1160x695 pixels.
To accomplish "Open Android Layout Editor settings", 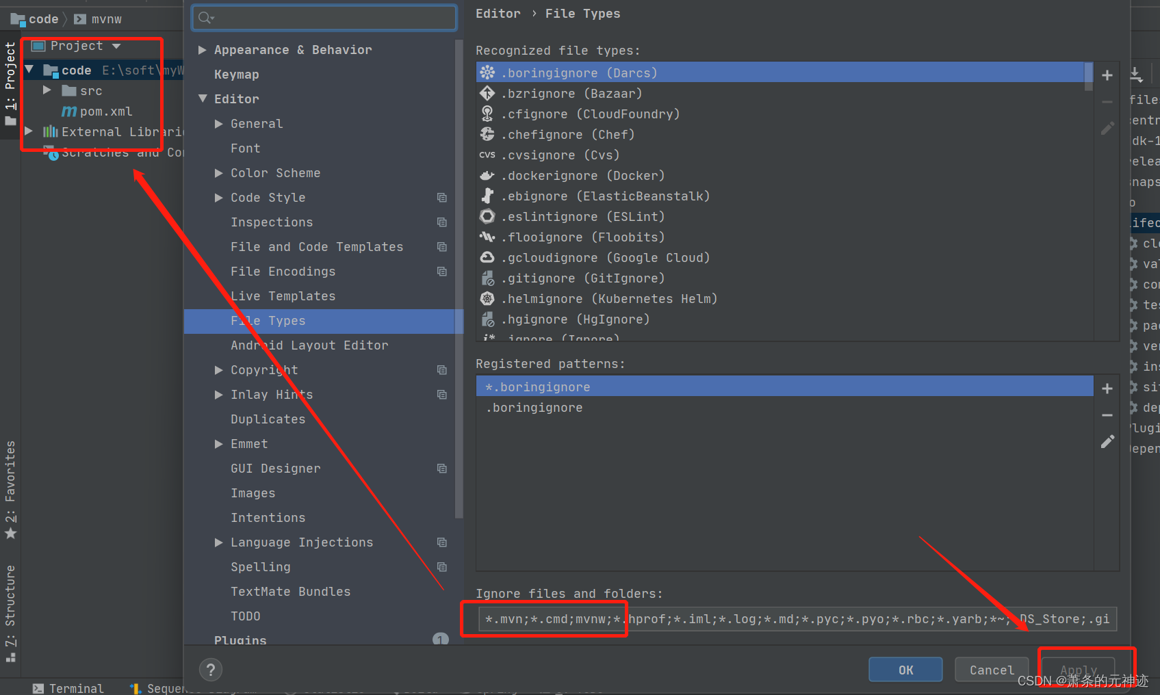I will click(309, 345).
